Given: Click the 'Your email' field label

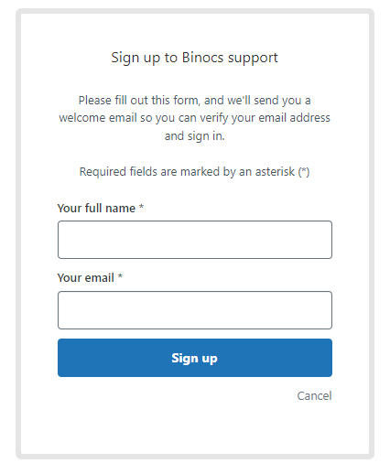Looking at the screenshot, I should tap(85, 278).
